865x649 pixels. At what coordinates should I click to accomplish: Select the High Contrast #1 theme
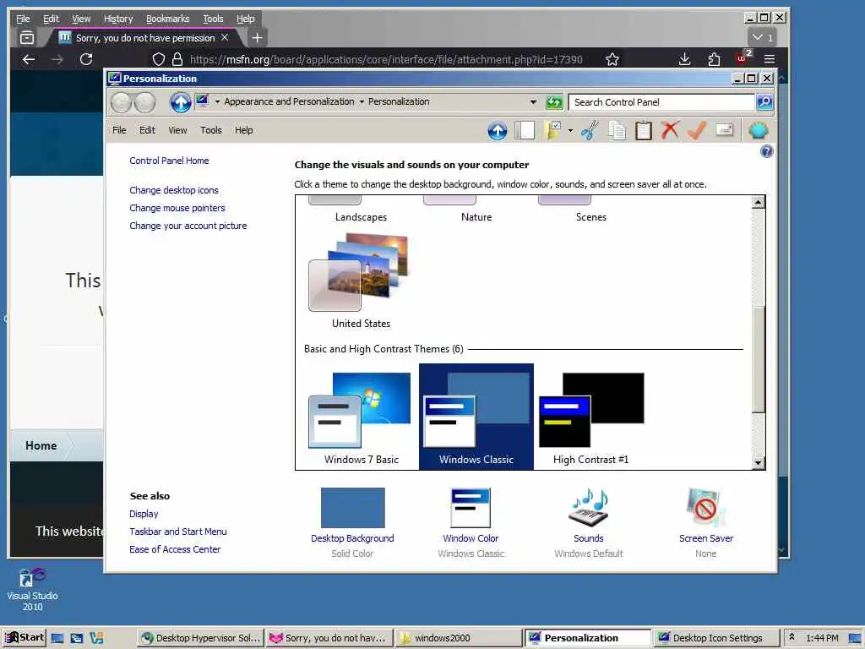[x=590, y=418]
